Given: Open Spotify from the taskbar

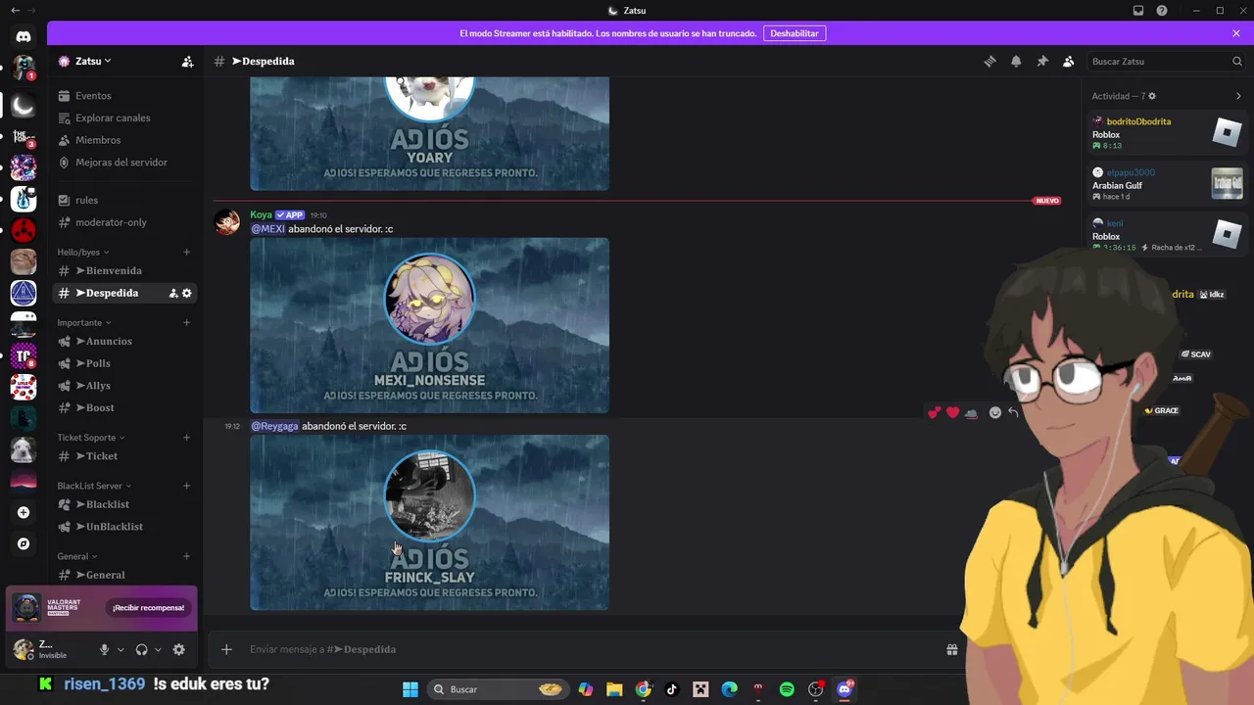Looking at the screenshot, I should (787, 689).
